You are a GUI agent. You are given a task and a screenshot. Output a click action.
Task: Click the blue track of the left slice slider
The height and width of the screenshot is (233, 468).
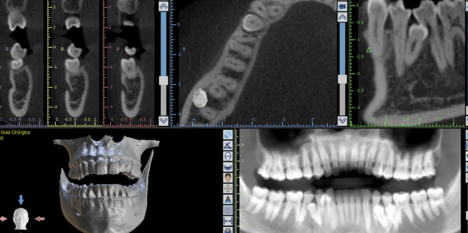point(163,44)
